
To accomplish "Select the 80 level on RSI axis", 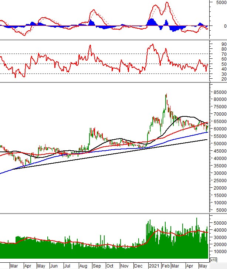I will click(224, 49).
